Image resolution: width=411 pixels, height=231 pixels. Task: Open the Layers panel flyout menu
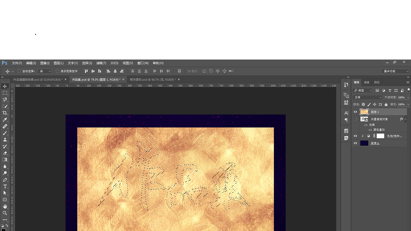coord(408,82)
